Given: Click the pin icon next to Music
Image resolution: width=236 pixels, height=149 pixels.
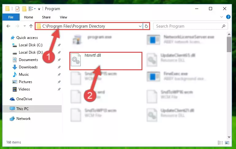Looking at the screenshot, I should point(59,74).
